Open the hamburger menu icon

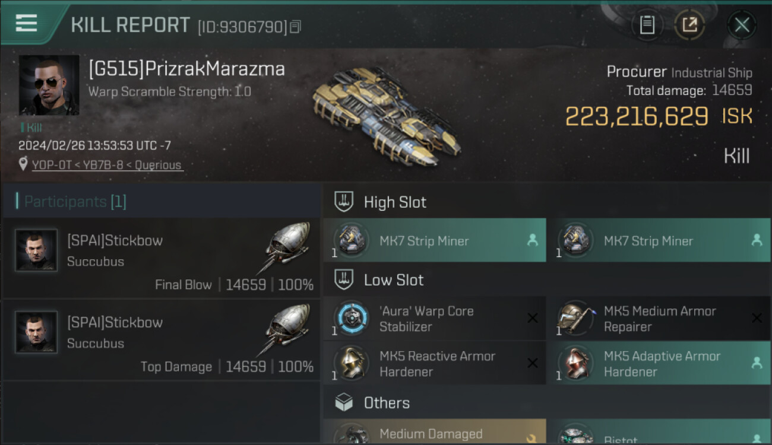coord(26,23)
